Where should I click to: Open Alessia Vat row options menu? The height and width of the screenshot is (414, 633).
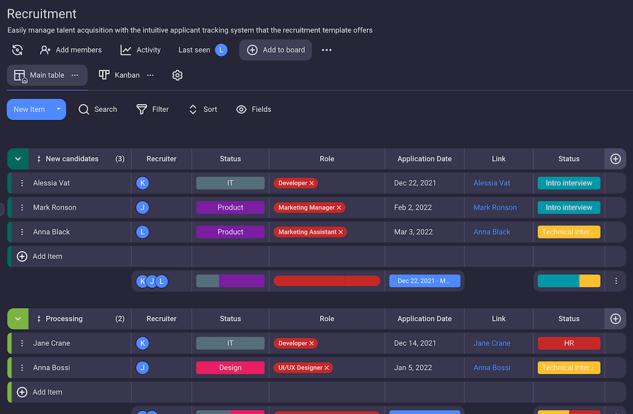(22, 183)
